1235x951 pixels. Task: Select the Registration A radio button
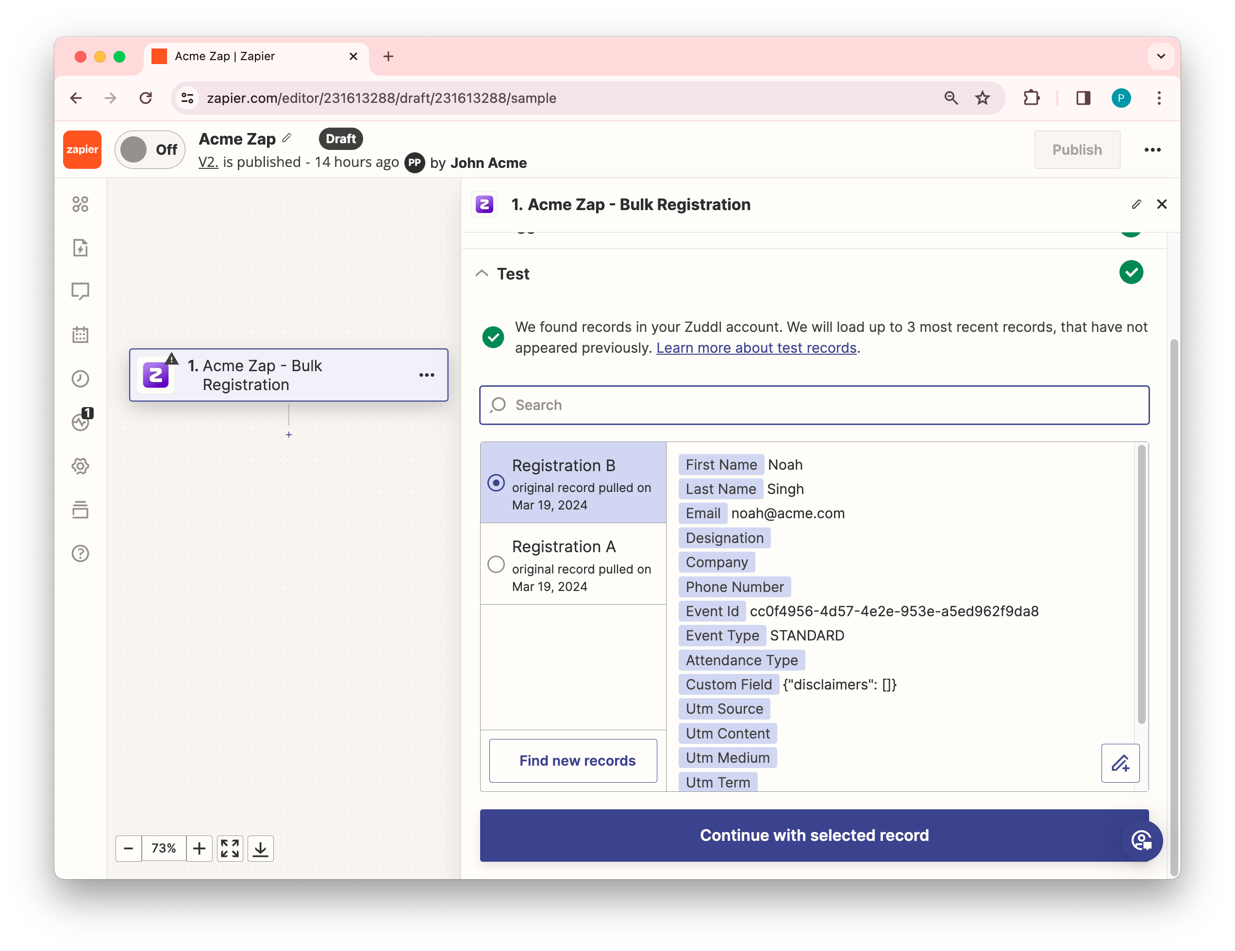coord(496,564)
